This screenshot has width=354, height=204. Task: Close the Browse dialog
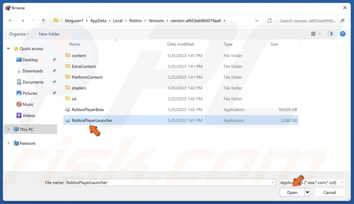345,8
